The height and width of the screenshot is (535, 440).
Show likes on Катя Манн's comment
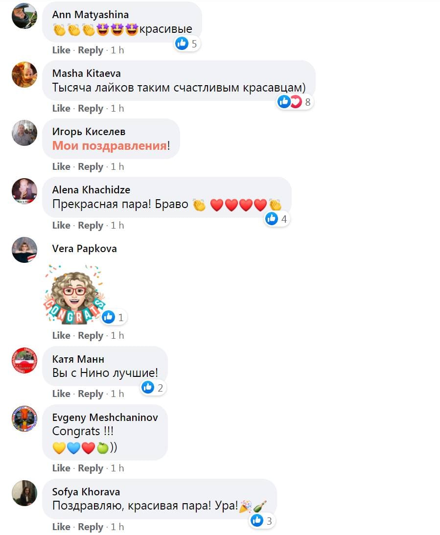[153, 388]
